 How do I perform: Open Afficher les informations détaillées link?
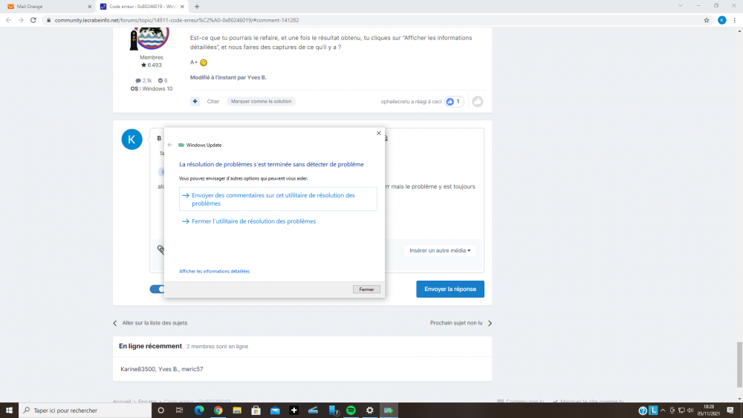214,271
